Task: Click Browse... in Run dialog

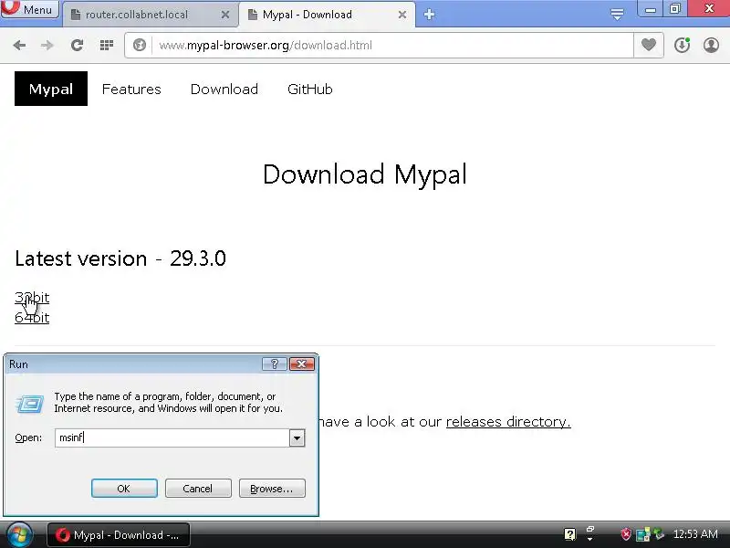Action: click(x=272, y=489)
